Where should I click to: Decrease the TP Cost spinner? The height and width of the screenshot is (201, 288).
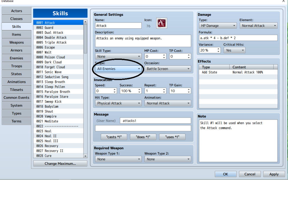(x=189, y=58)
